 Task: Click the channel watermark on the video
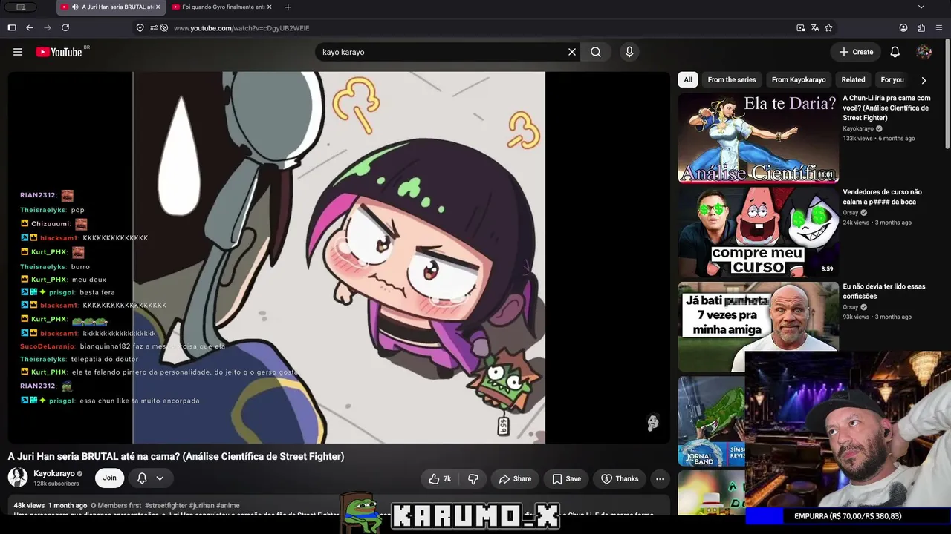tap(653, 422)
